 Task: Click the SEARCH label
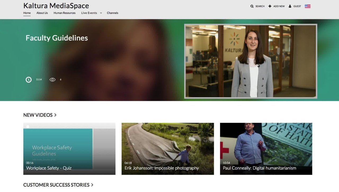pos(260,6)
